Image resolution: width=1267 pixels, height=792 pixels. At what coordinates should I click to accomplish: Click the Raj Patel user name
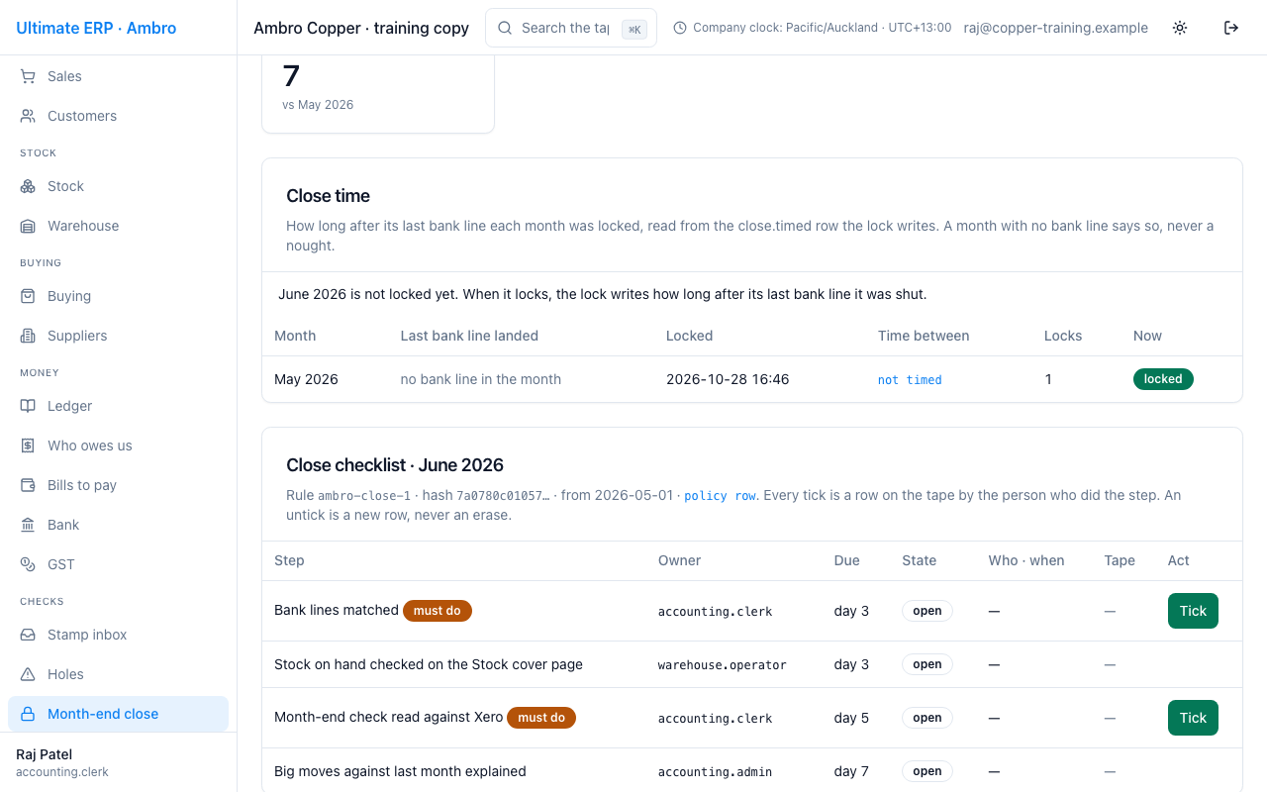tap(45, 754)
